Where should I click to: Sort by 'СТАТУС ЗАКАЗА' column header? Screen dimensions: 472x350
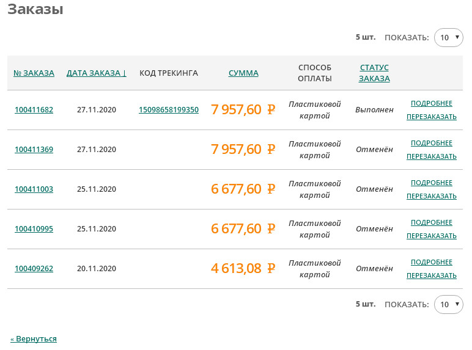[x=374, y=73]
